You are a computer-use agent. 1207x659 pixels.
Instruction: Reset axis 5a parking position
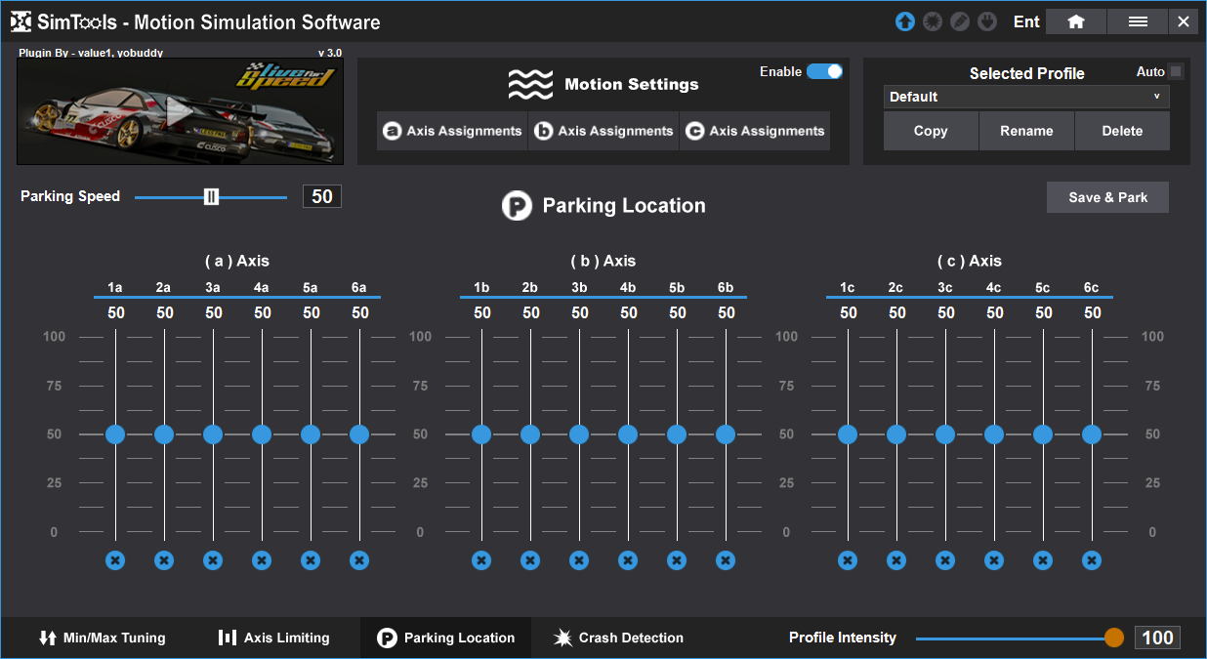311,560
